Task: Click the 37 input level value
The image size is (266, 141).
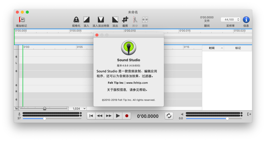Action: click(19, 118)
